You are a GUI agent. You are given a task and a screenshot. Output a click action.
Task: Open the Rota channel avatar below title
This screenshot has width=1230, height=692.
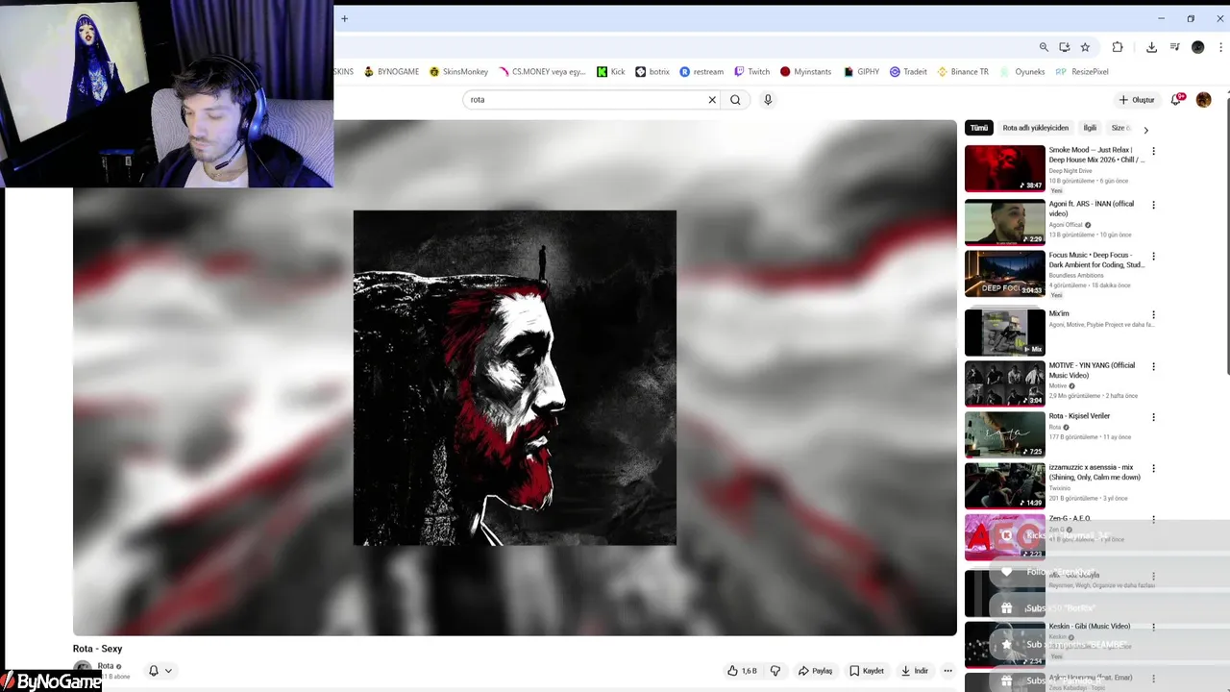tap(83, 670)
